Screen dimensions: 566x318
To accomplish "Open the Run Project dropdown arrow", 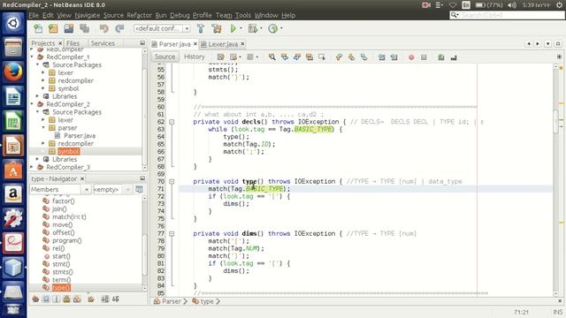I will pos(241,28).
